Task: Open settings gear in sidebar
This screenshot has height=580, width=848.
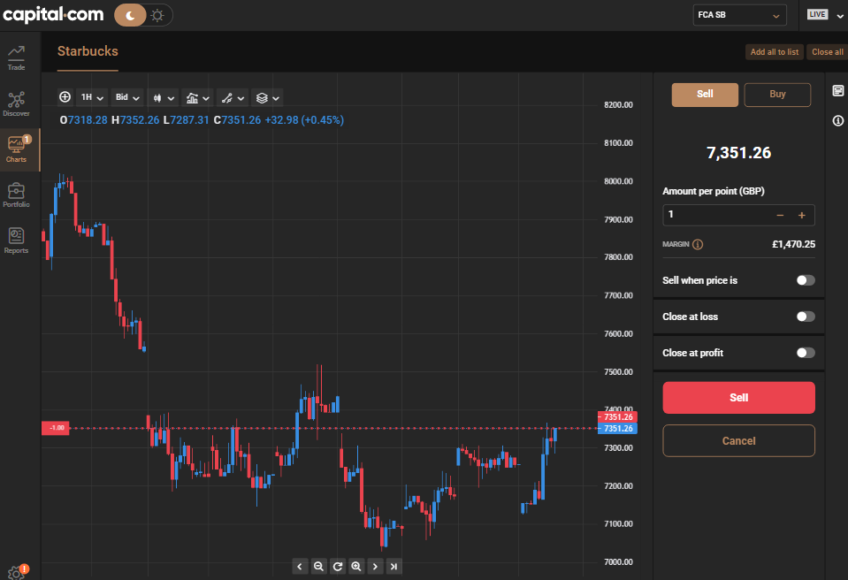Action: [x=16, y=572]
